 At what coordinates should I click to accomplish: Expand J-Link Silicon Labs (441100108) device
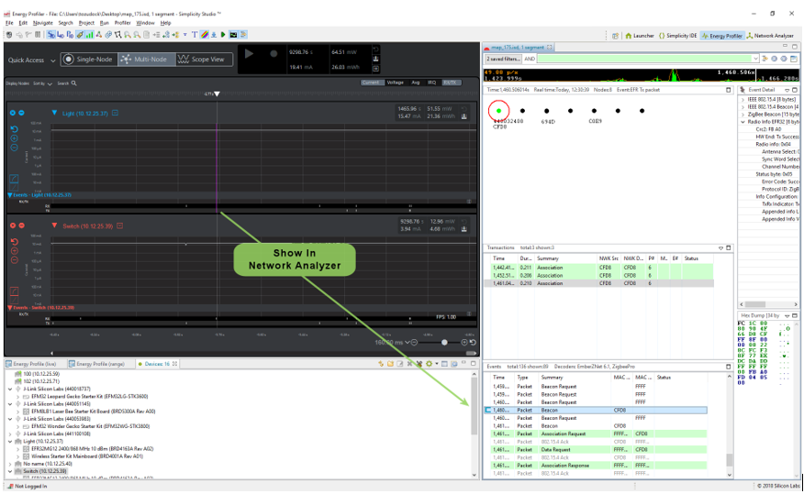point(10,434)
